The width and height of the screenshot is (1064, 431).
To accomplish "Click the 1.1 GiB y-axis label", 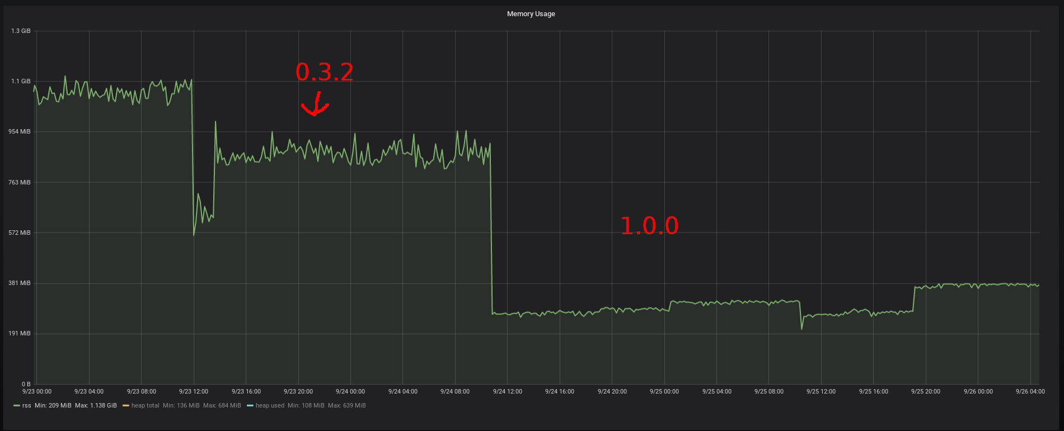I will pos(21,82).
